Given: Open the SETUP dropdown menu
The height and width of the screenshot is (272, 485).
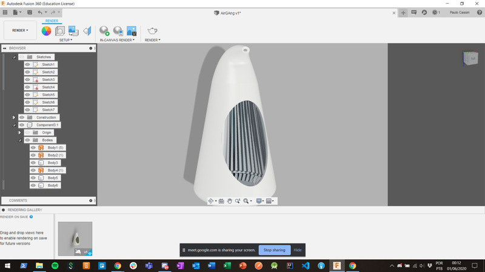Looking at the screenshot, I should pyautogui.click(x=65, y=40).
